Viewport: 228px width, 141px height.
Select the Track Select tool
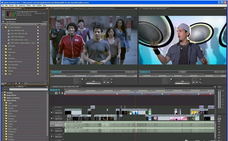tap(219, 122)
